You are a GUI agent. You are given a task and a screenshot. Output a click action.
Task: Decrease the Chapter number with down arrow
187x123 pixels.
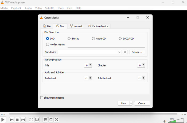pyautogui.click(x=143, y=66)
